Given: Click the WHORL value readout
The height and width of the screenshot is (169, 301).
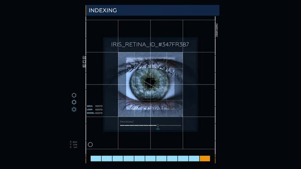Looking at the screenshot, I should tap(99, 113).
